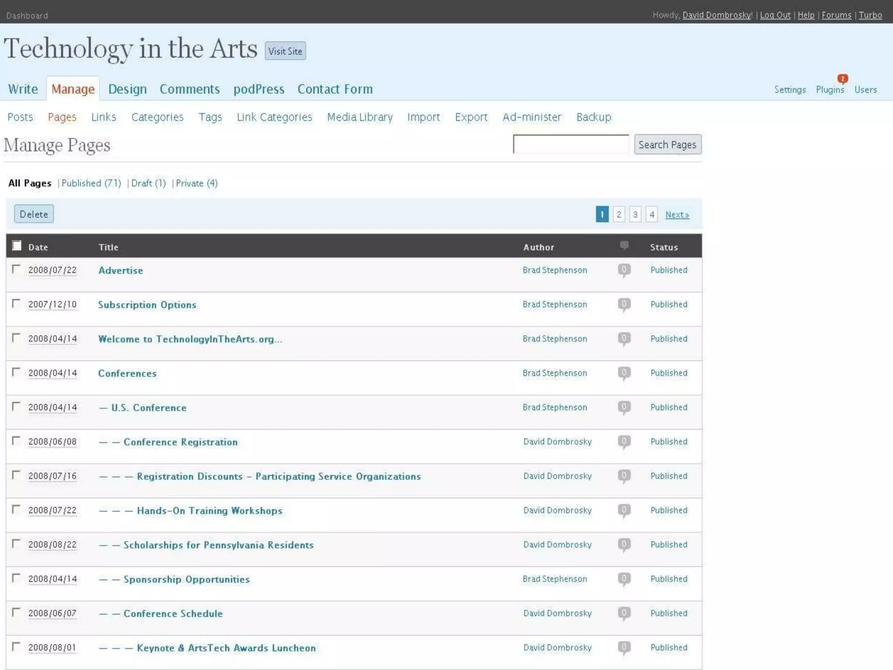Image resolution: width=893 pixels, height=670 pixels.
Task: Click the Next pagination link
Action: (677, 215)
